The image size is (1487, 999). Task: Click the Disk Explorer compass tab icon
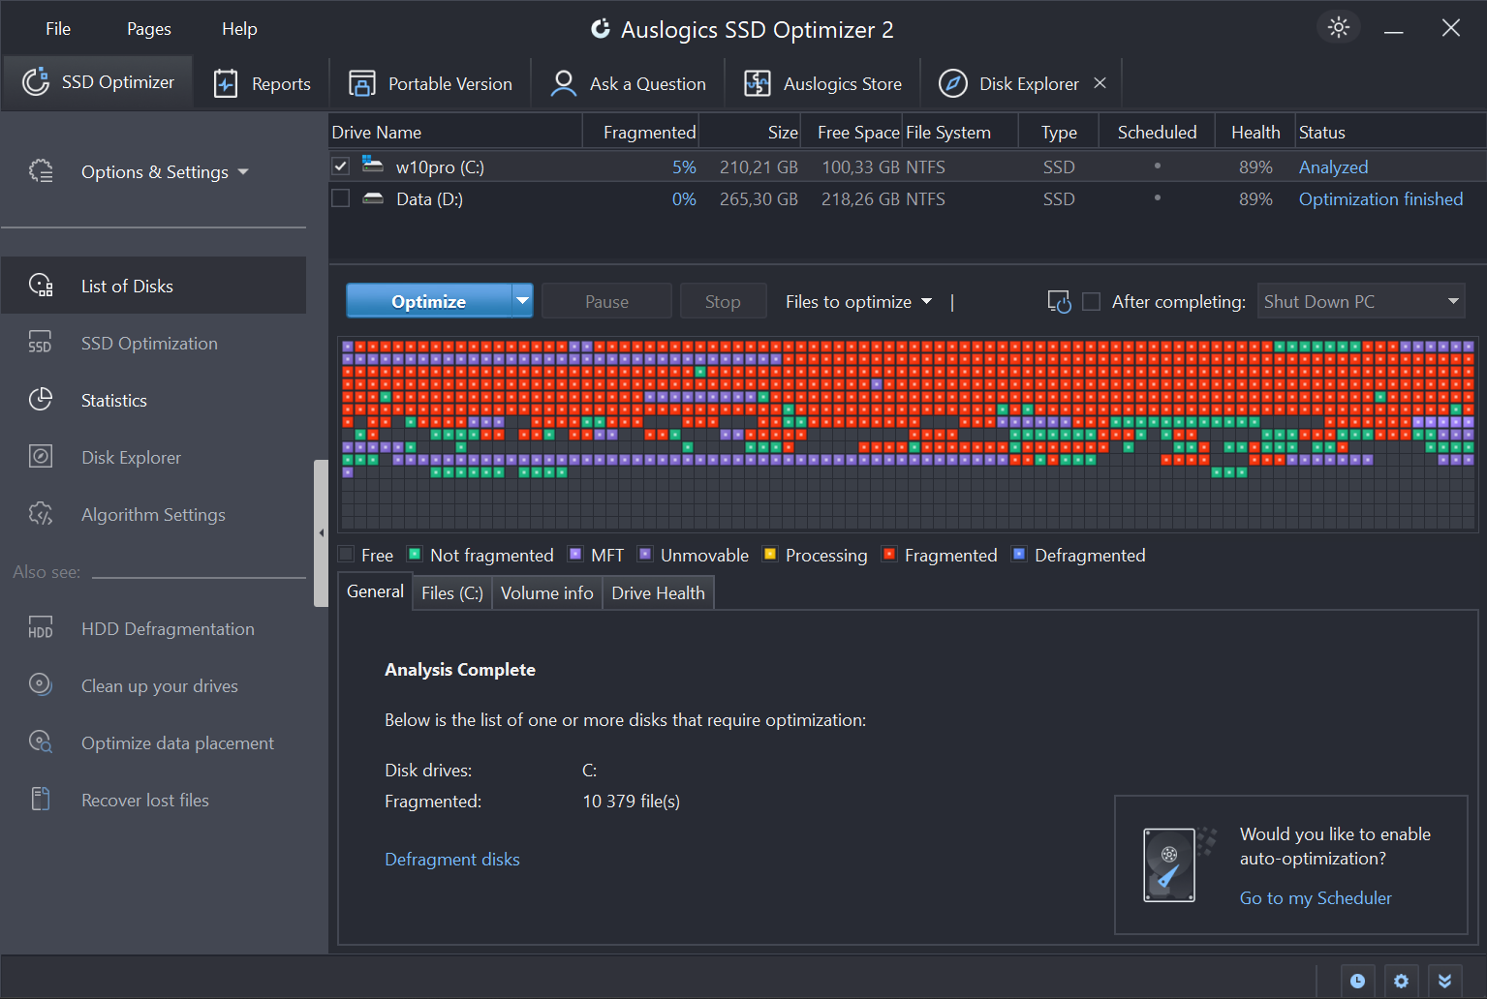point(953,83)
